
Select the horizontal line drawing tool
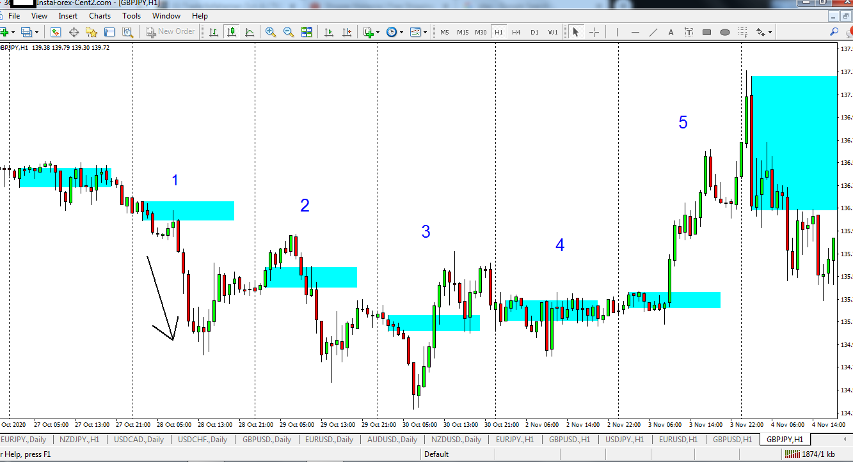(635, 32)
